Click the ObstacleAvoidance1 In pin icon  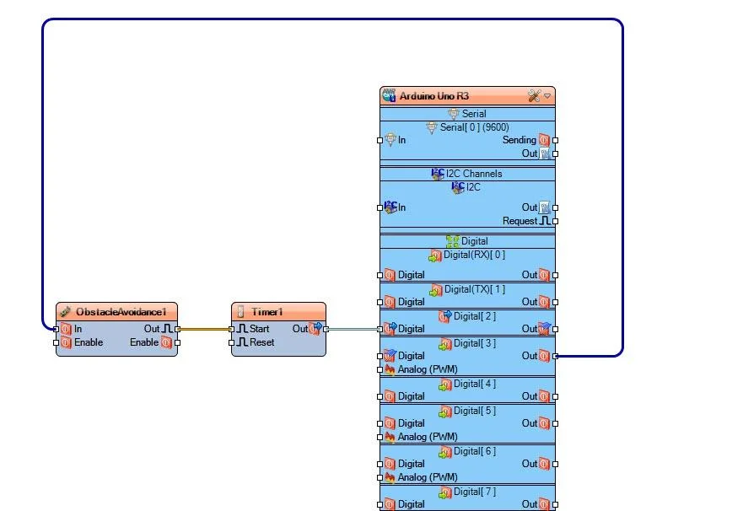66,329
